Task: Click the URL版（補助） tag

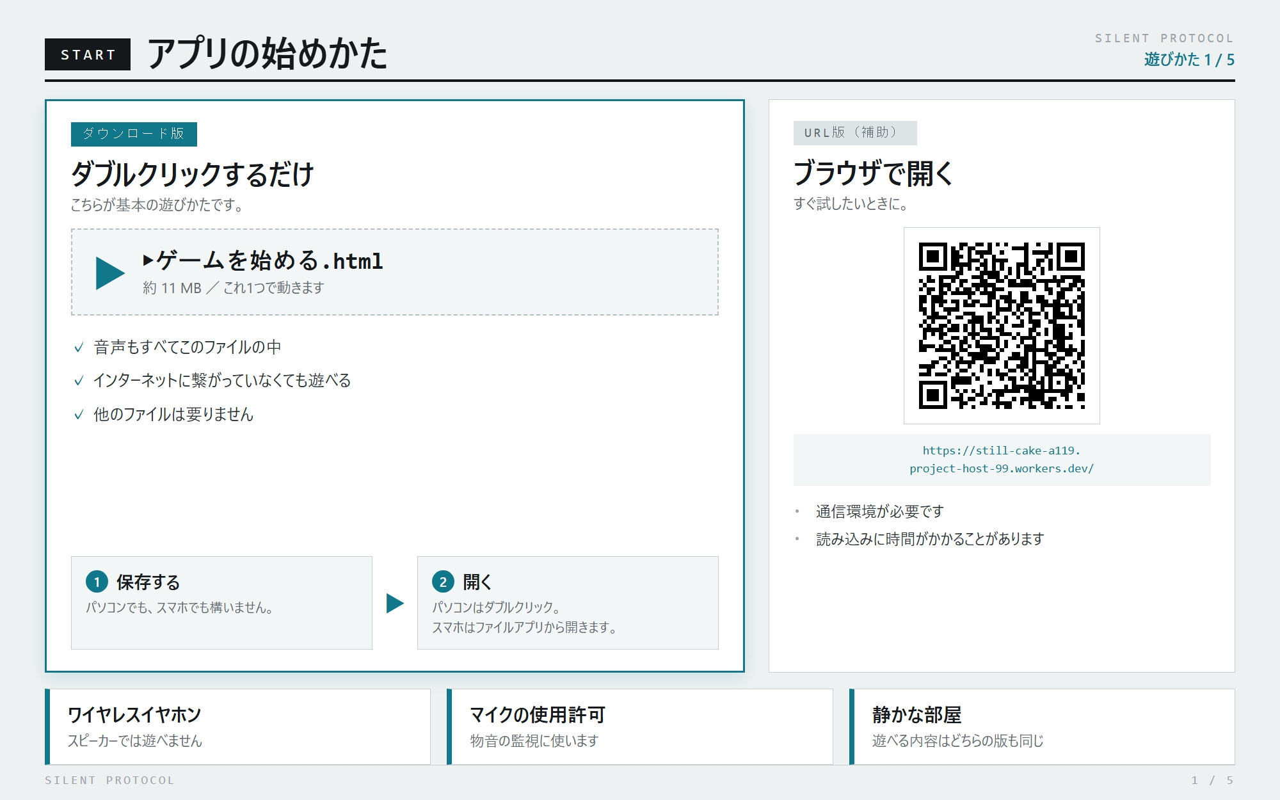Action: click(855, 132)
